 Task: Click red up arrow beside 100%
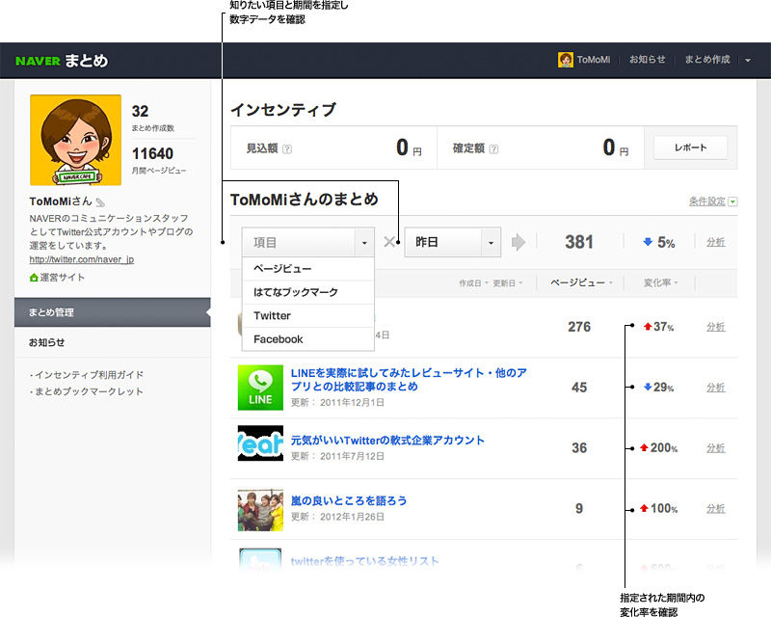pyautogui.click(x=644, y=508)
